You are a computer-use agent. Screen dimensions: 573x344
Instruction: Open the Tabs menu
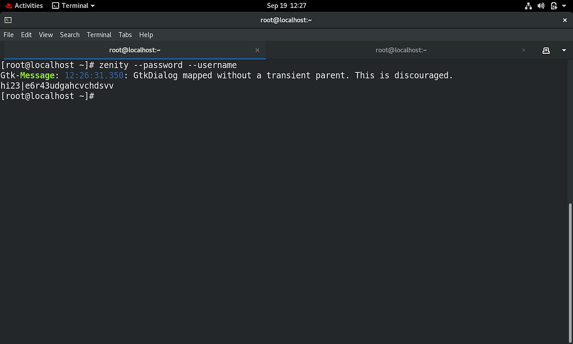[125, 35]
